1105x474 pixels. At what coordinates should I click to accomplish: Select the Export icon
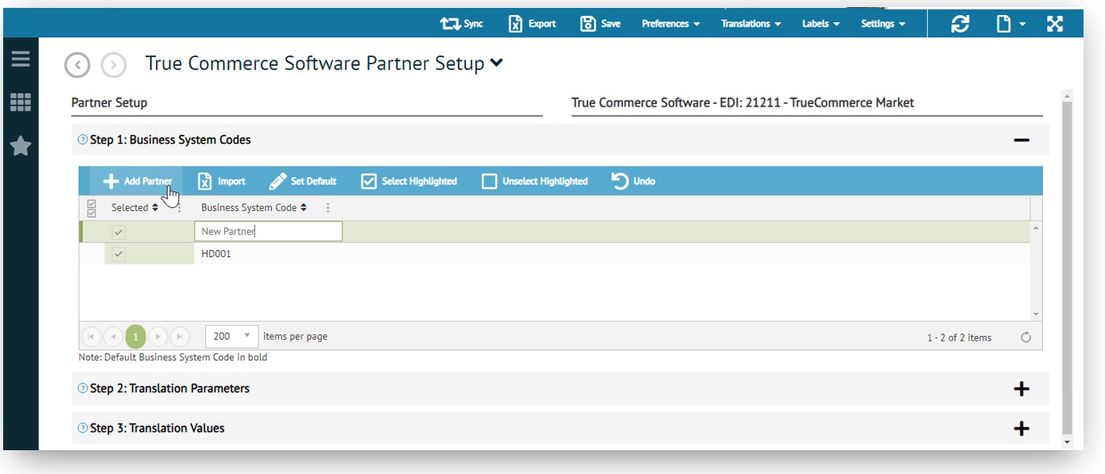(514, 23)
